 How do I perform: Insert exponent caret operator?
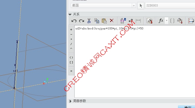pos(71,49)
